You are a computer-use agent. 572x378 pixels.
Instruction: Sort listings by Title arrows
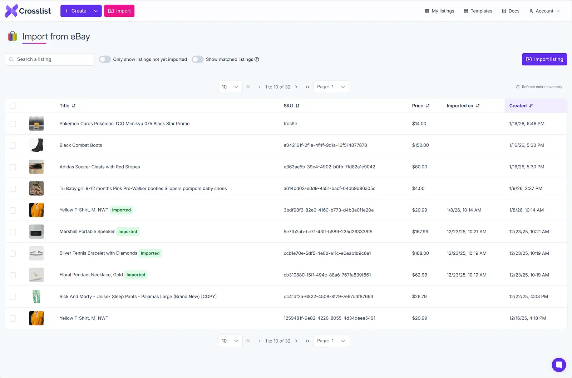pyautogui.click(x=74, y=106)
